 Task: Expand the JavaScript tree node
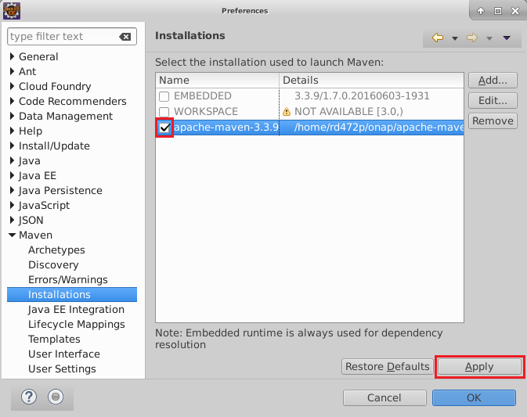[12, 205]
